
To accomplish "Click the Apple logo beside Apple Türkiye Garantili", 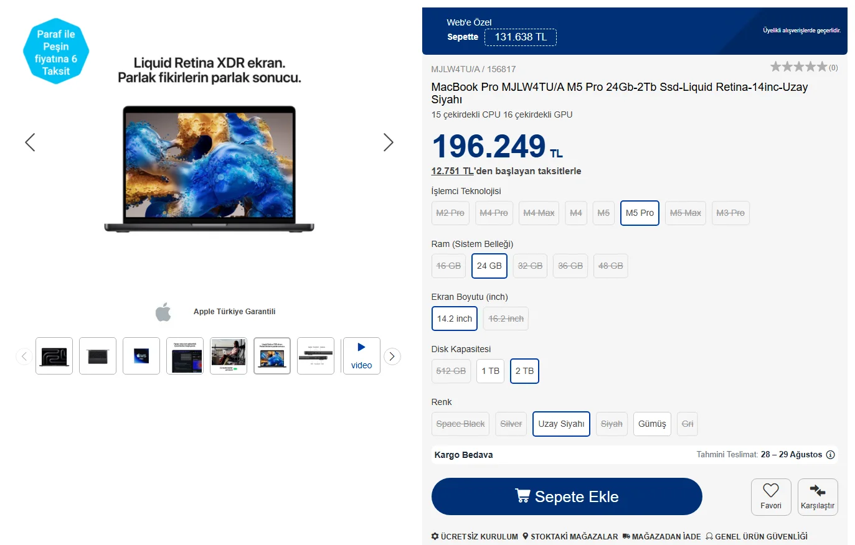I will [163, 312].
